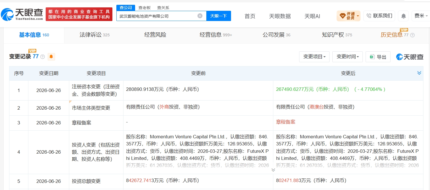Image resolution: width=430 pixels, height=190 pixels.
Task: Click the 280890.9138万元 value
Action: click(162, 89)
